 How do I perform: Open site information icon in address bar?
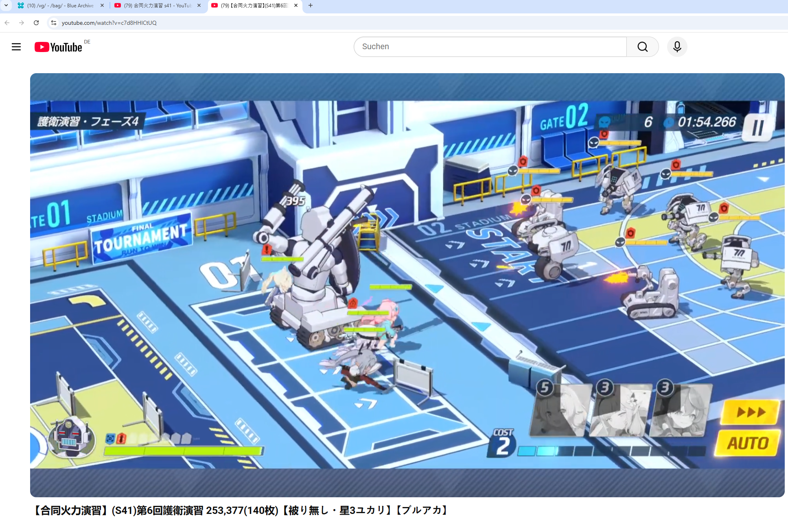[53, 23]
